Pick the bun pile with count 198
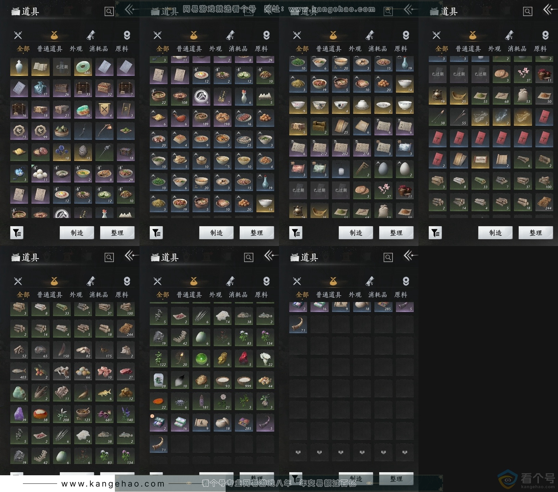This screenshot has height=492, width=558. tap(223, 118)
